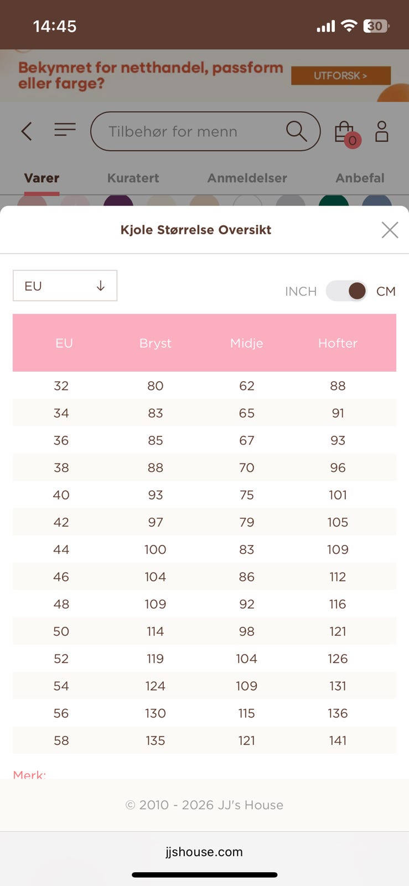
Task: Toggle the INCH/CM unit switch
Action: (x=346, y=291)
